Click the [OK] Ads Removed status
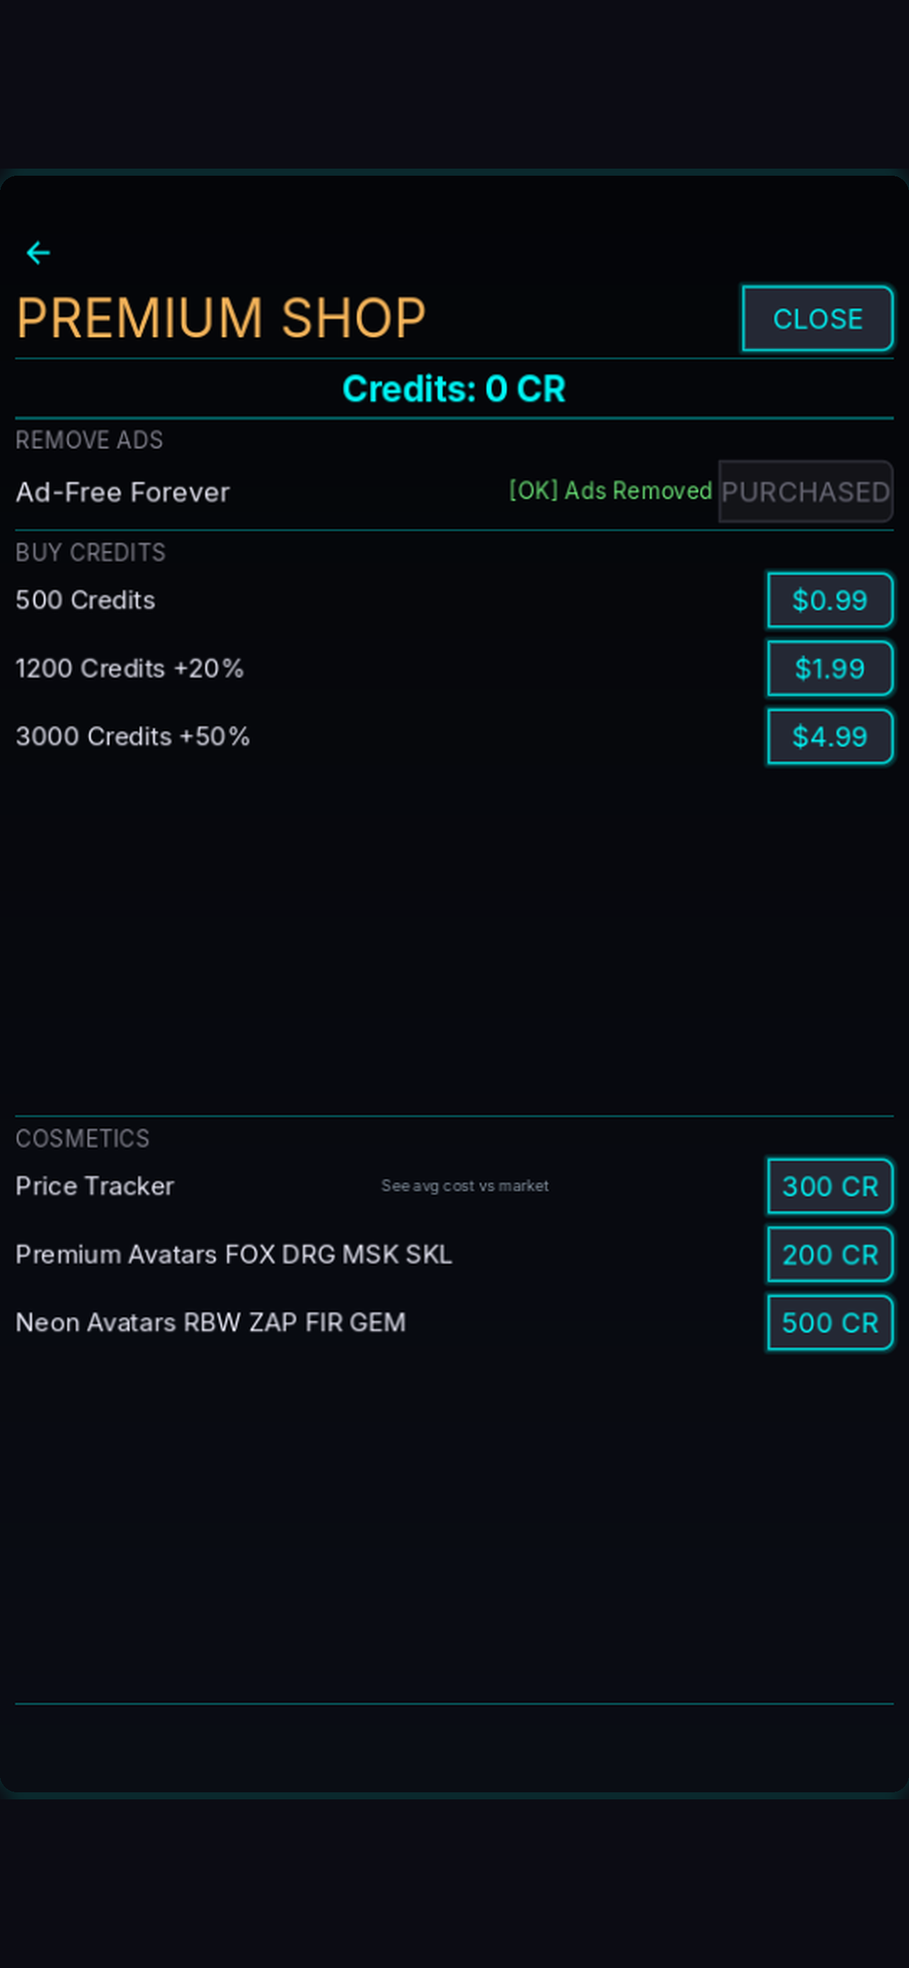This screenshot has height=1968, width=909. [610, 490]
